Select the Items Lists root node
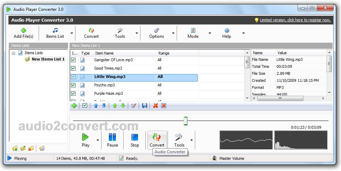Screen dimensions: 341x171 (x=33, y=53)
